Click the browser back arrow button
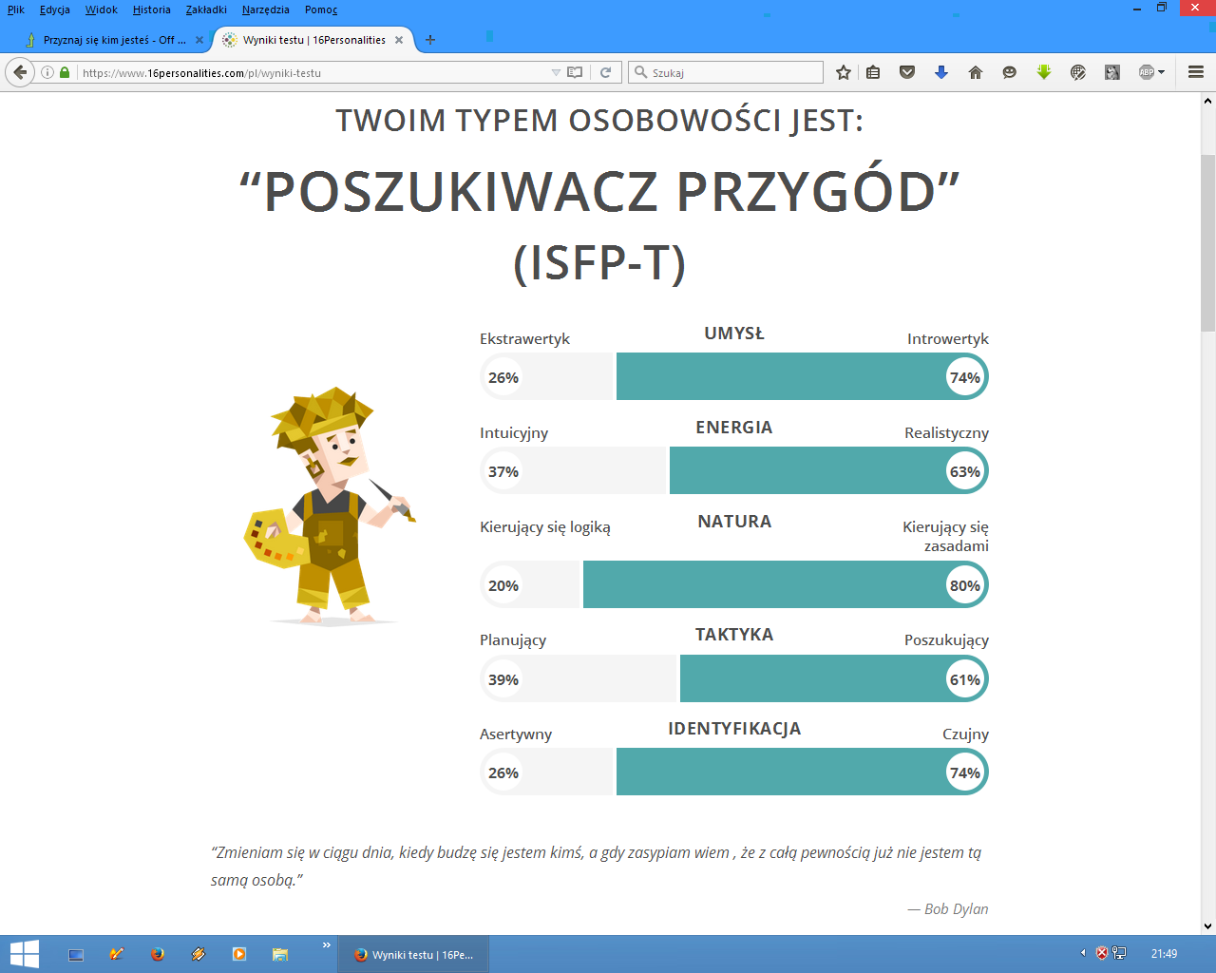This screenshot has width=1216, height=973. [x=20, y=72]
